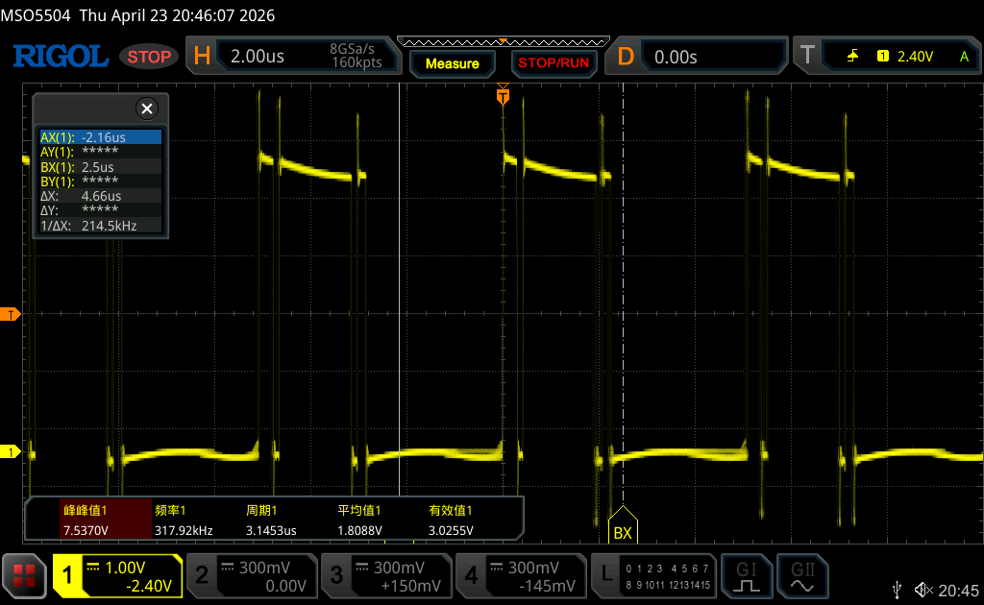The height and width of the screenshot is (605, 984).
Task: Enable channel 2 at 300mV 0.00V
Action: 251,574
